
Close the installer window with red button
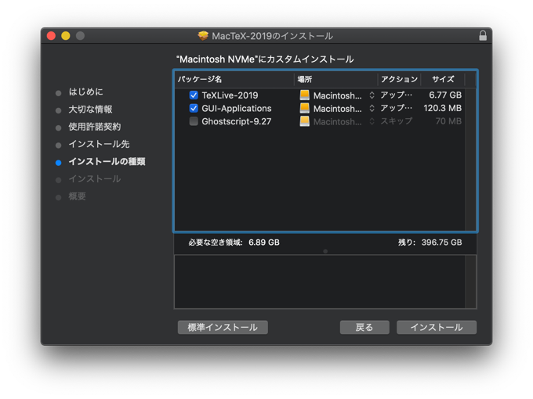tap(51, 36)
